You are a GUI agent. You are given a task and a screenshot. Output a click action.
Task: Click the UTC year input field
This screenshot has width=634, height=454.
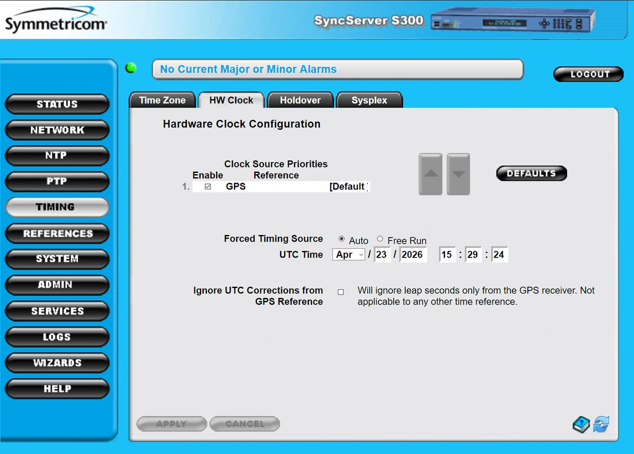click(413, 255)
